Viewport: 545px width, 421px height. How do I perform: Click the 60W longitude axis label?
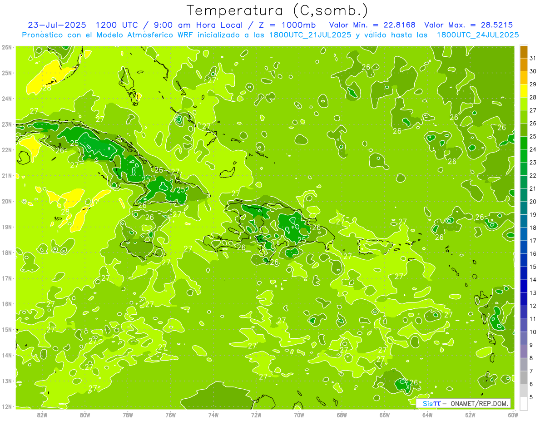click(513, 415)
